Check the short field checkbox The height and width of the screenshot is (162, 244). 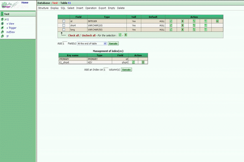63,26
